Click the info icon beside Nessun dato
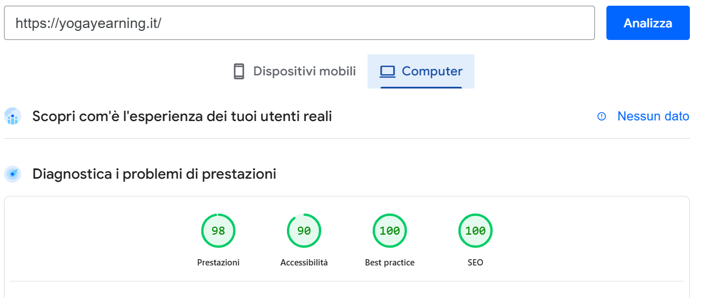The width and height of the screenshot is (727, 298). coord(601,116)
